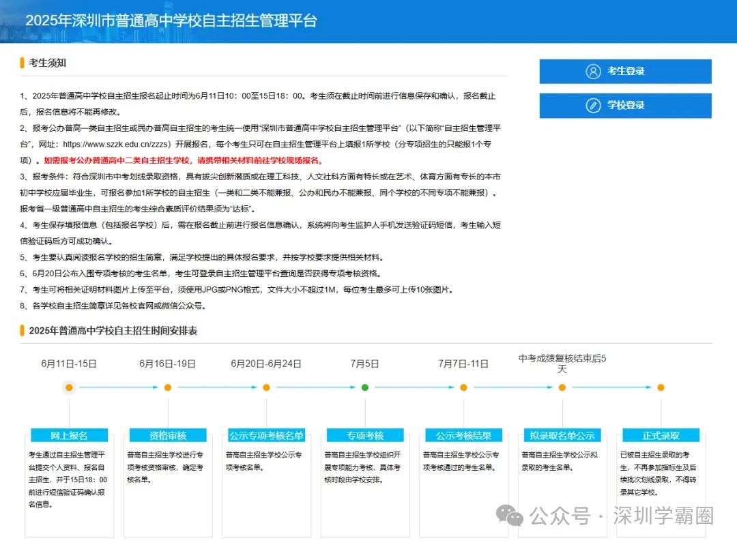Click the pencil icon in 学校登录

tap(593, 106)
